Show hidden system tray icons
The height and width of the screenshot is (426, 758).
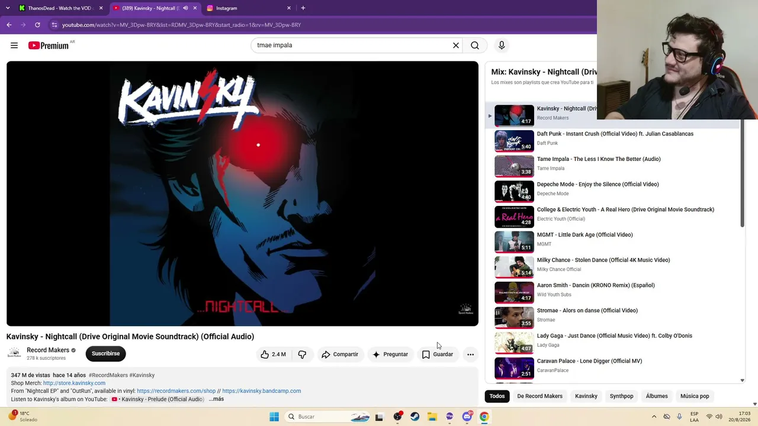(654, 417)
